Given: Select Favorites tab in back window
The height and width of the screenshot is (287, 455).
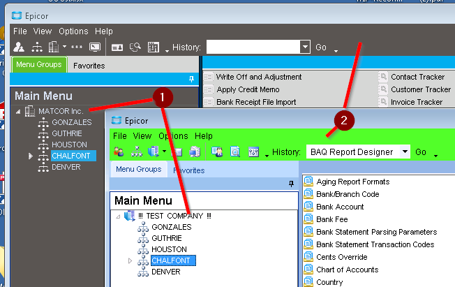Looking at the screenshot, I should [x=89, y=66].
